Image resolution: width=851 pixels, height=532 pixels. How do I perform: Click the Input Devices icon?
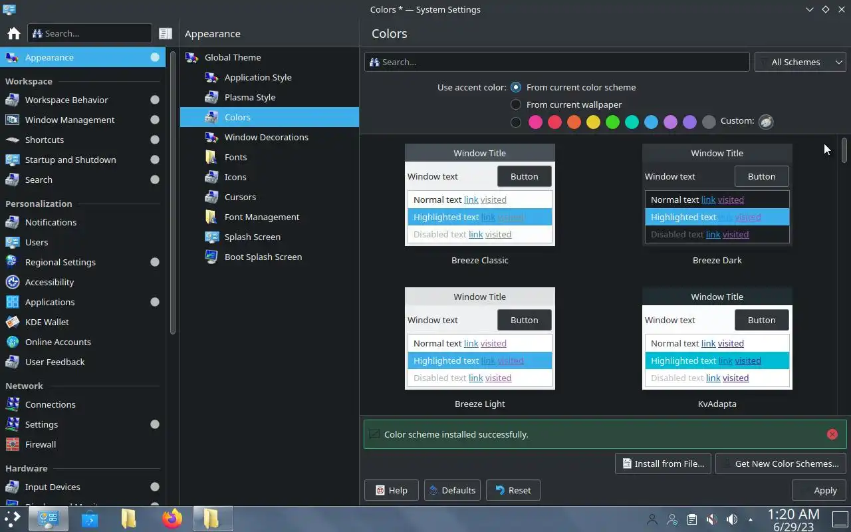(x=12, y=487)
